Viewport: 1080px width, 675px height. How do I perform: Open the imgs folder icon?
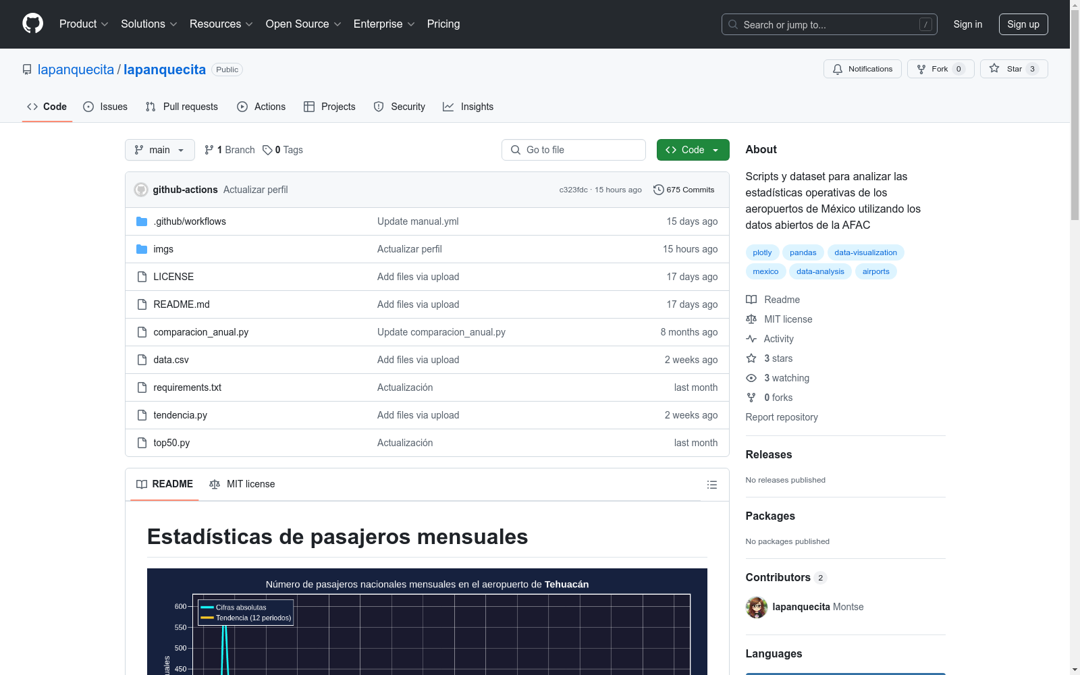(142, 249)
